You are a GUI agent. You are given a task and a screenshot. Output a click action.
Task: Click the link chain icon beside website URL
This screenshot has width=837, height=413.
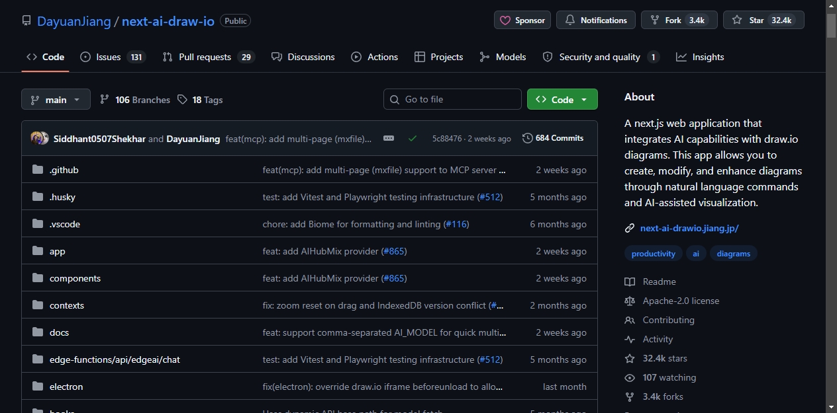coord(630,229)
